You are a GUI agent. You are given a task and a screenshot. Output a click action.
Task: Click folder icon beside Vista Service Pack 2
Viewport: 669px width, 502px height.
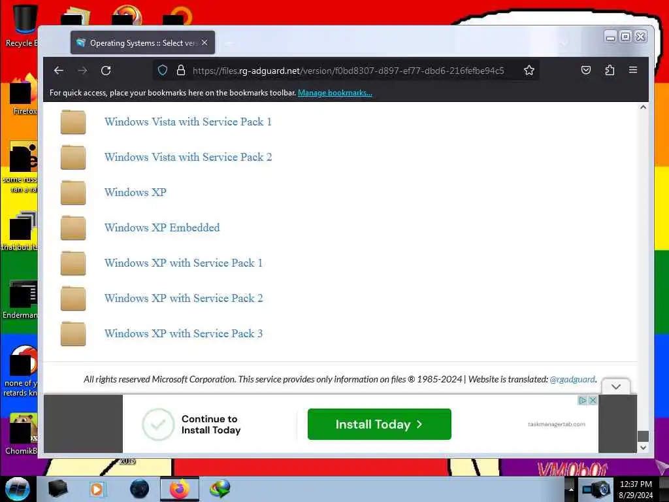pyautogui.click(x=73, y=157)
